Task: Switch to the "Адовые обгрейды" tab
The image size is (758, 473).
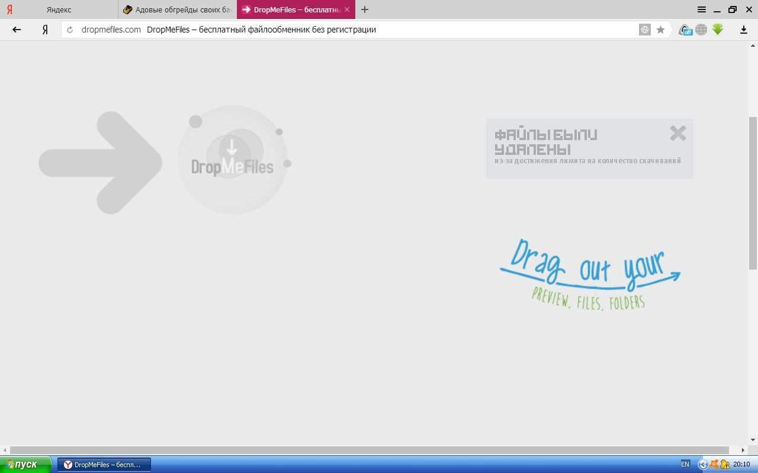Action: pos(178,9)
